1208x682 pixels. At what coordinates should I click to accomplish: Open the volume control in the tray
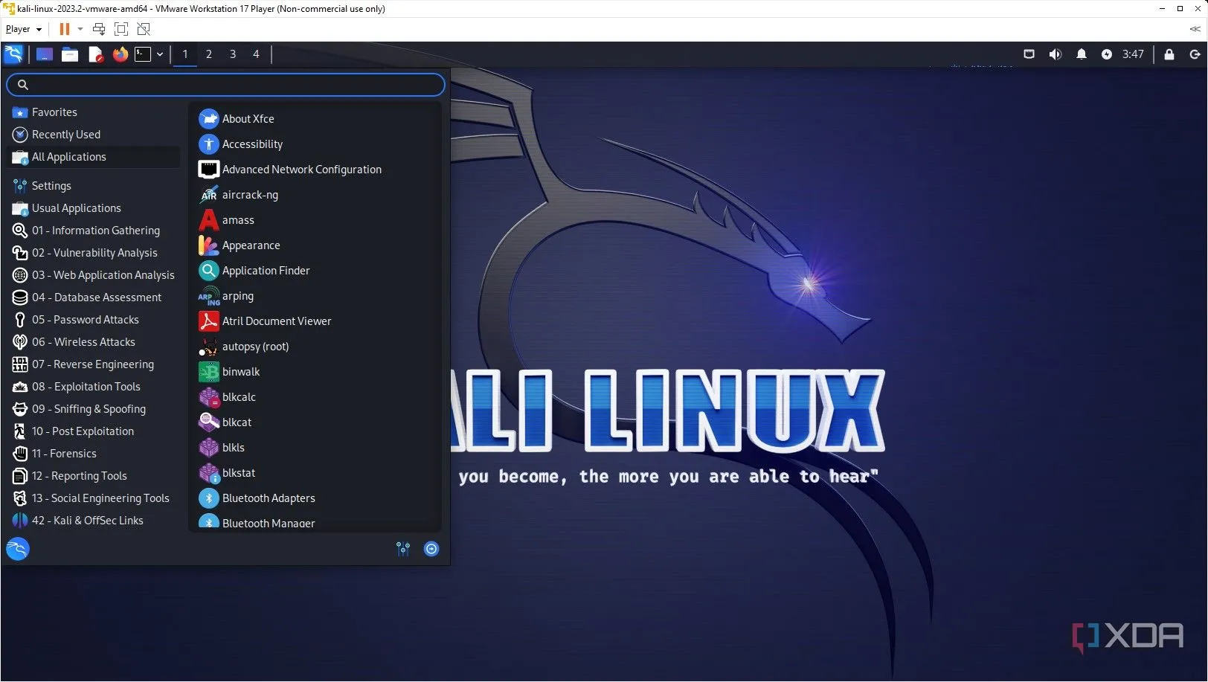[x=1056, y=54]
